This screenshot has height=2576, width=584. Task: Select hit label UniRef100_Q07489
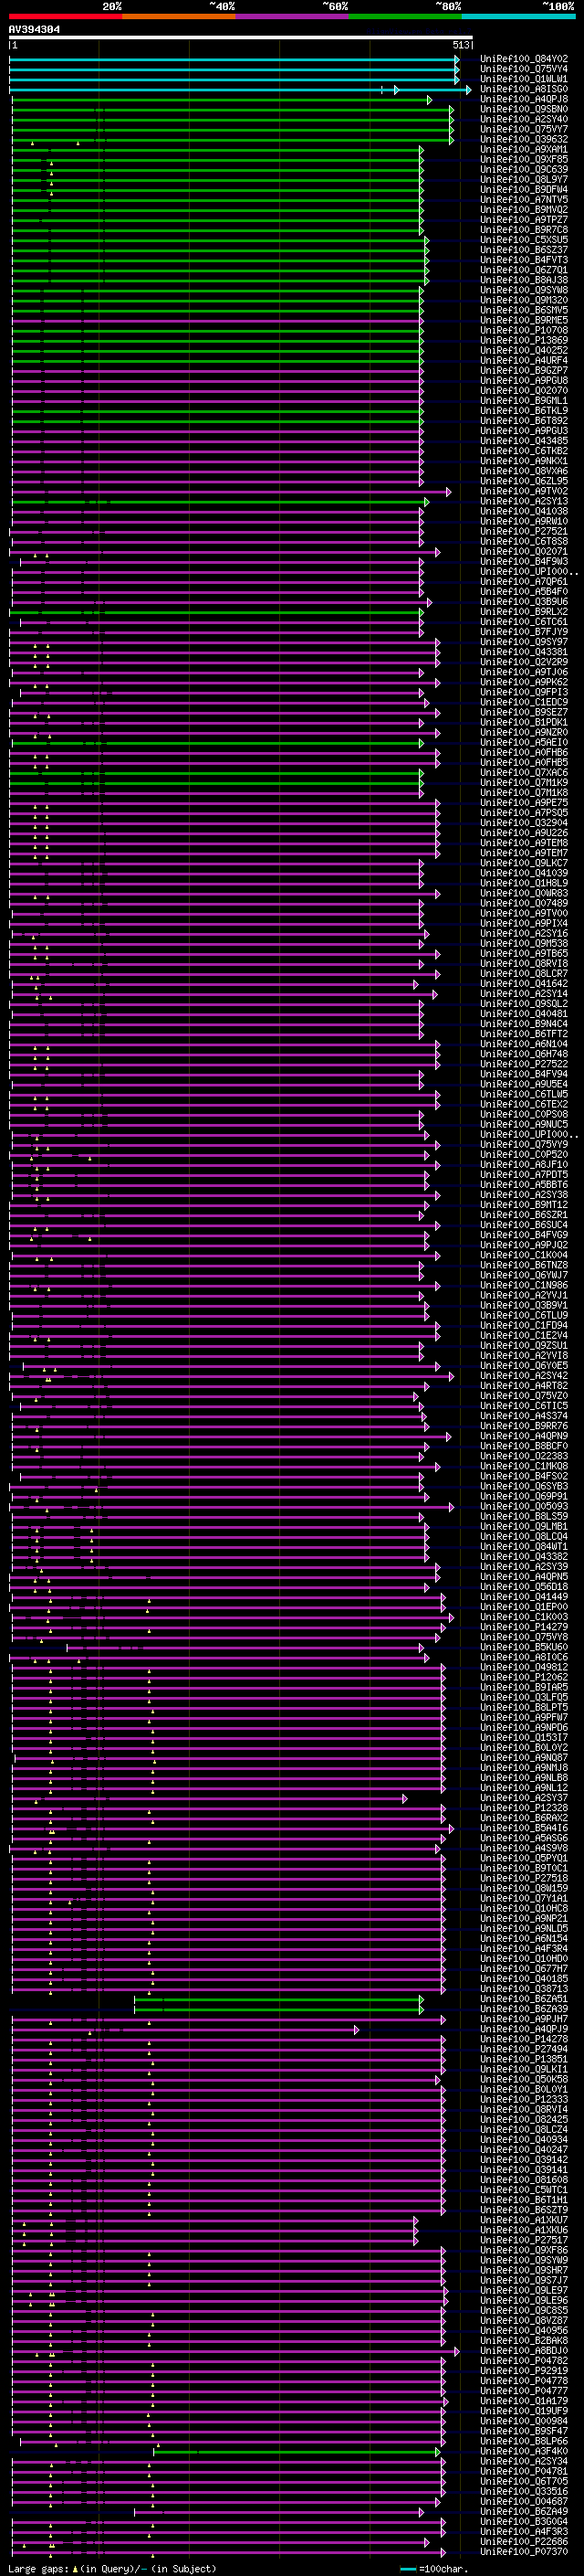click(524, 903)
